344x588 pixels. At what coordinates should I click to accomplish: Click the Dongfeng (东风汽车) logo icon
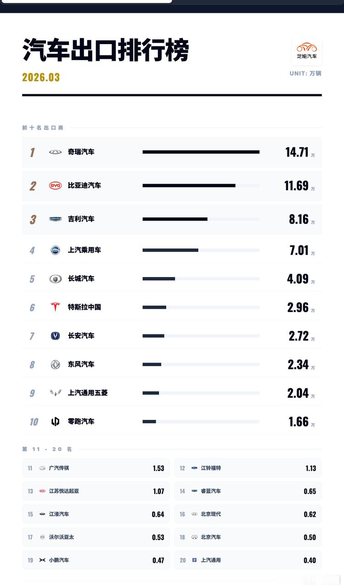(x=55, y=364)
